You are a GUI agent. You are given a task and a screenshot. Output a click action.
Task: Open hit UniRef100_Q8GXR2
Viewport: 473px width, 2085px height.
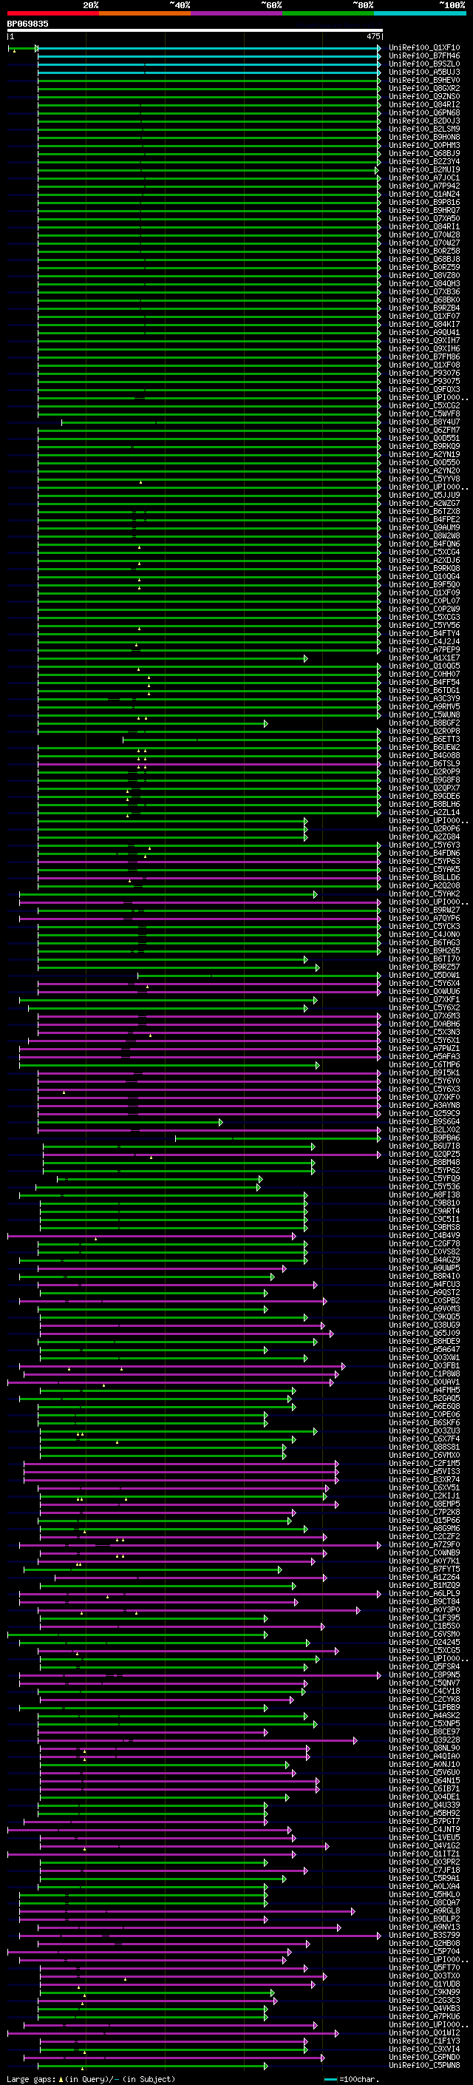(x=423, y=88)
